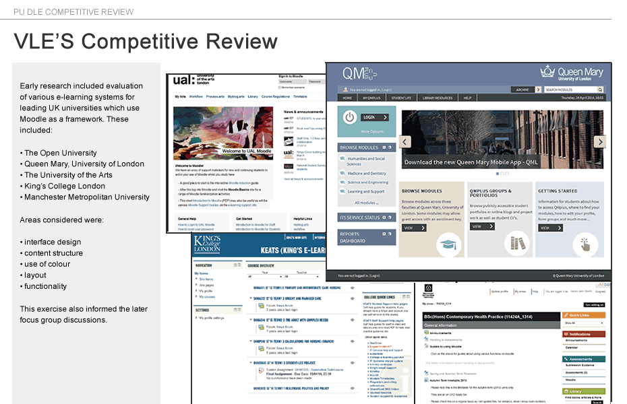Click the pointing hand Getting Started icon
Screen dimensions: 627x404
(x=585, y=244)
